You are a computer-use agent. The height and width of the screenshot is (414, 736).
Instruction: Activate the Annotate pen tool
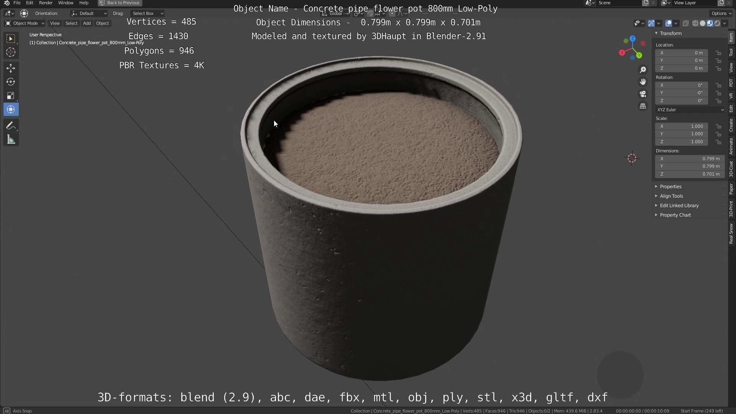(11, 126)
